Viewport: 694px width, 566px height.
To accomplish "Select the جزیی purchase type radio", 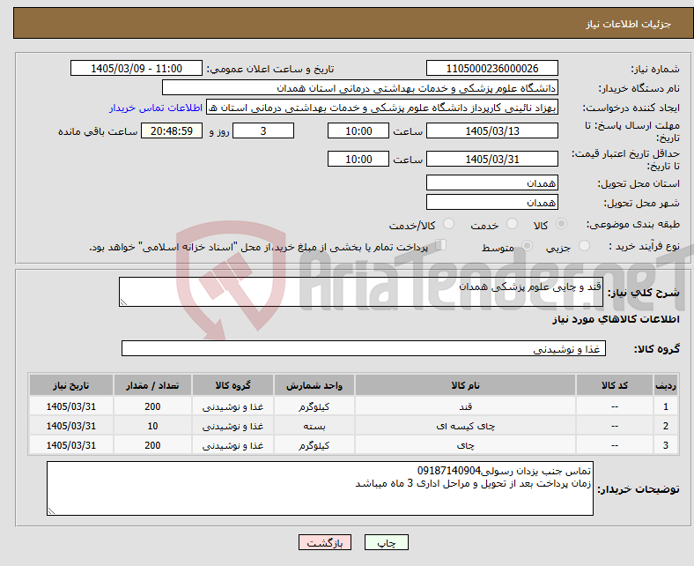I will [584, 246].
